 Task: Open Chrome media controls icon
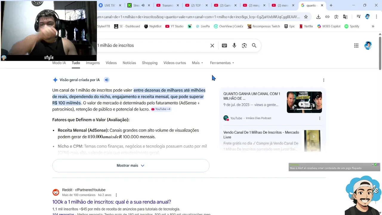click(358, 17)
